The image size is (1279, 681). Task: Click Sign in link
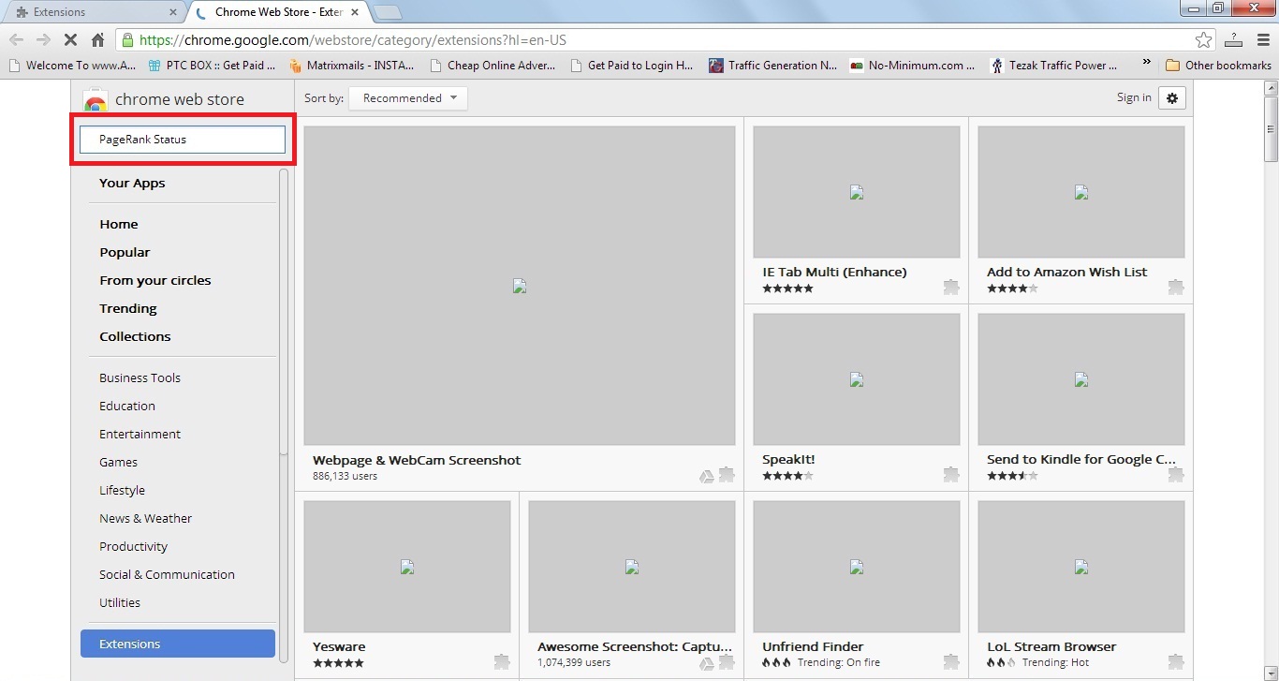tap(1134, 97)
